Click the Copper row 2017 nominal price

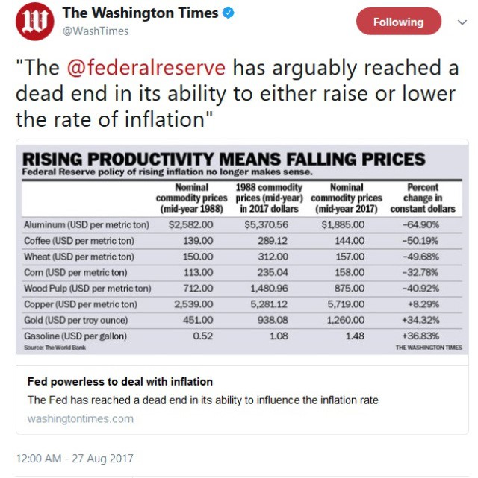click(x=346, y=304)
